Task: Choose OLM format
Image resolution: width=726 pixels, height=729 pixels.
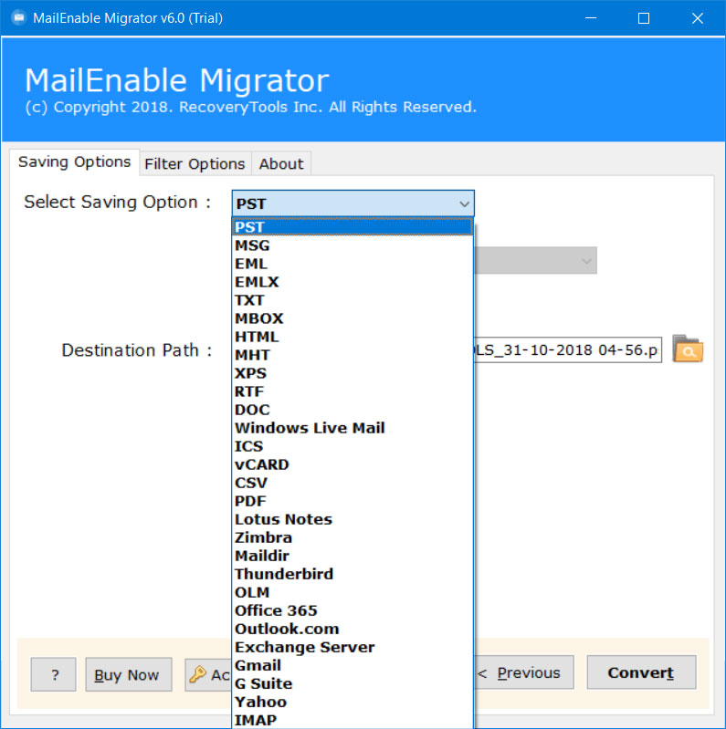Action: pyautogui.click(x=352, y=592)
